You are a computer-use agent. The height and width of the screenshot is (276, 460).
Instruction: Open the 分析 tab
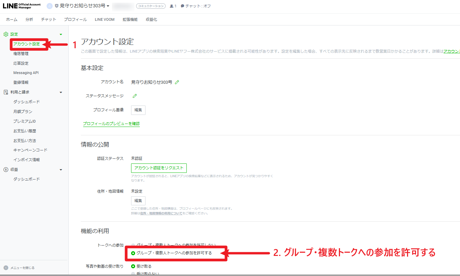(x=29, y=19)
